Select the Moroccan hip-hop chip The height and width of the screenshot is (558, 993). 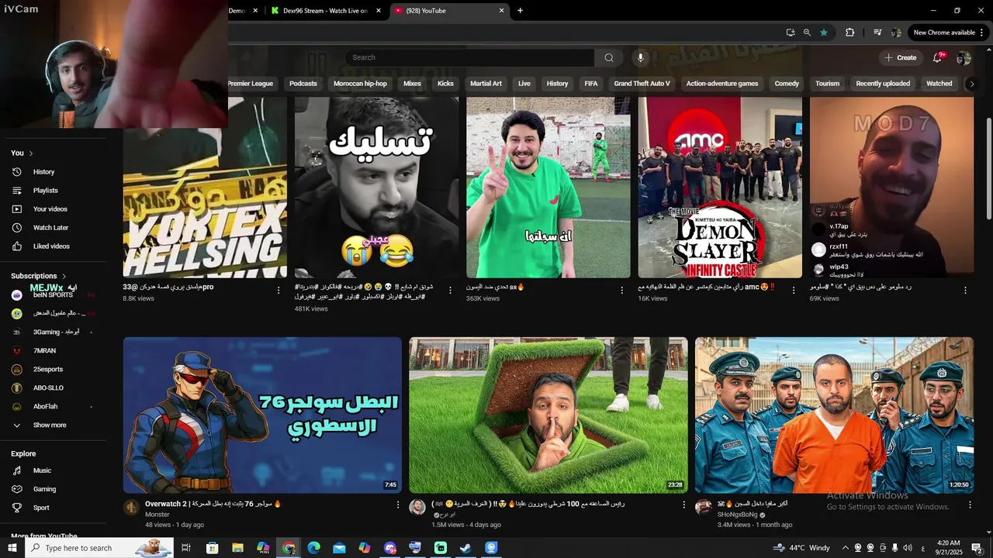360,84
